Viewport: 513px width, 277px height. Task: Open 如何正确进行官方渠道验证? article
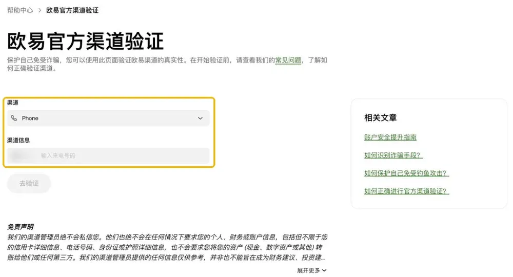click(x=407, y=191)
